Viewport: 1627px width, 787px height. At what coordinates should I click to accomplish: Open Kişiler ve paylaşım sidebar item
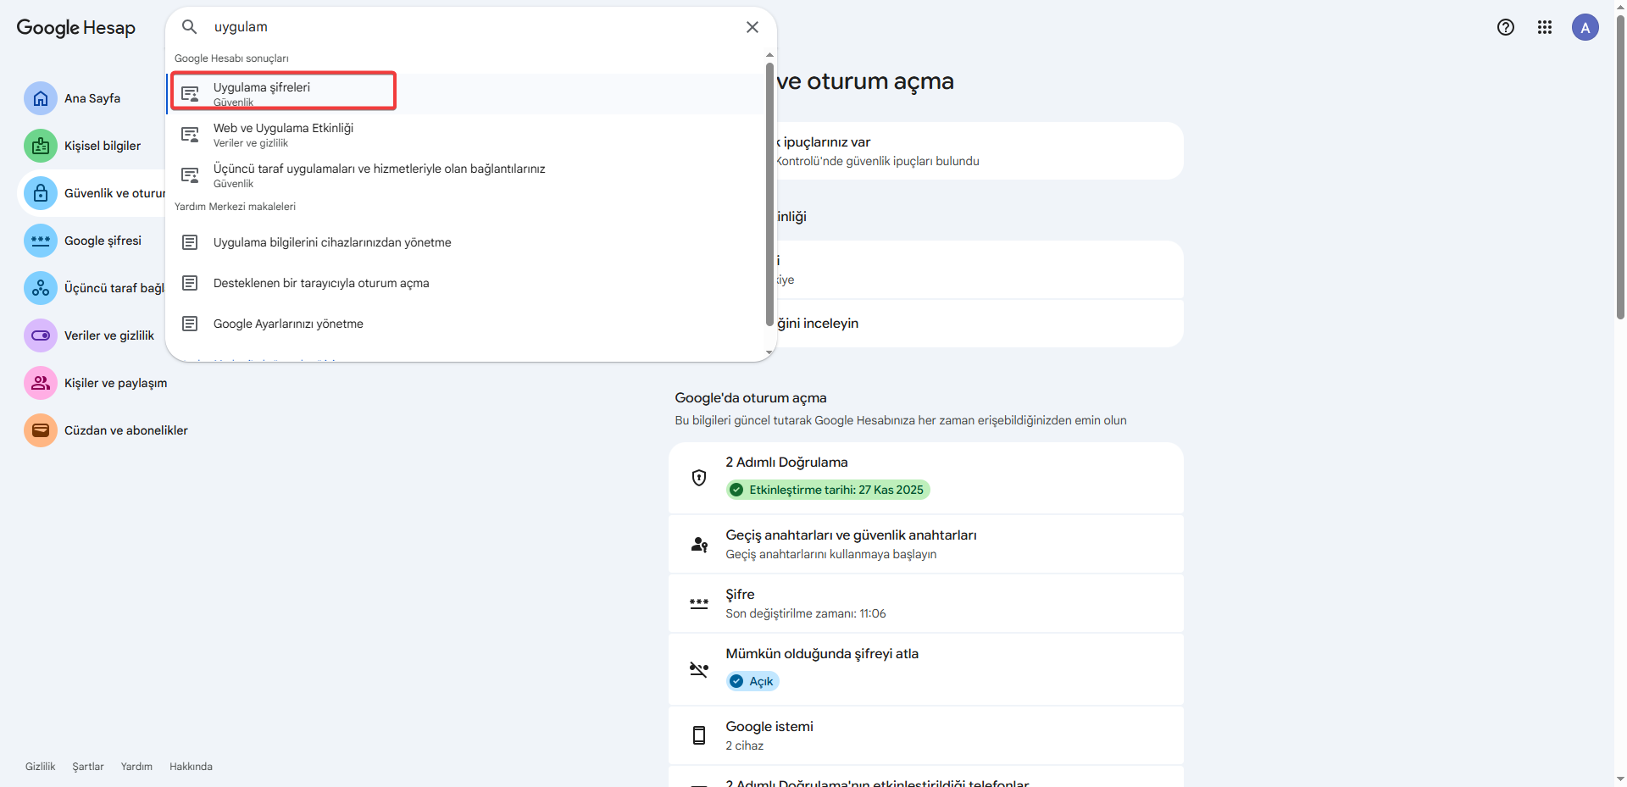[x=115, y=383]
